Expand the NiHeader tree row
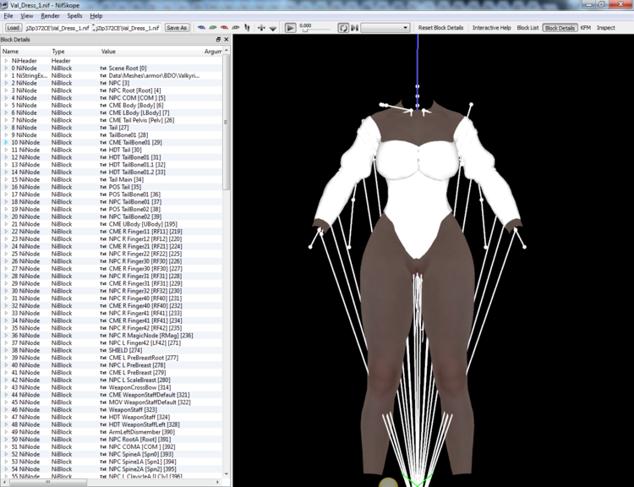This screenshot has width=634, height=487. [6, 61]
